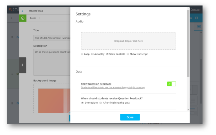Click the scroll up arrow in settings dialog
Screen dimensions: 216x135
click(x=188, y=9)
